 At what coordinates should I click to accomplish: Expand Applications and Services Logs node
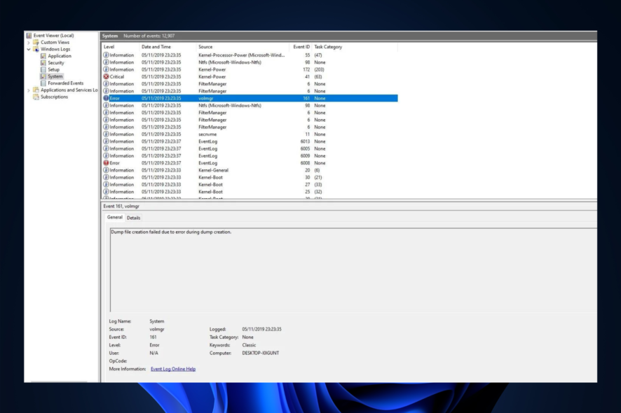coord(29,90)
